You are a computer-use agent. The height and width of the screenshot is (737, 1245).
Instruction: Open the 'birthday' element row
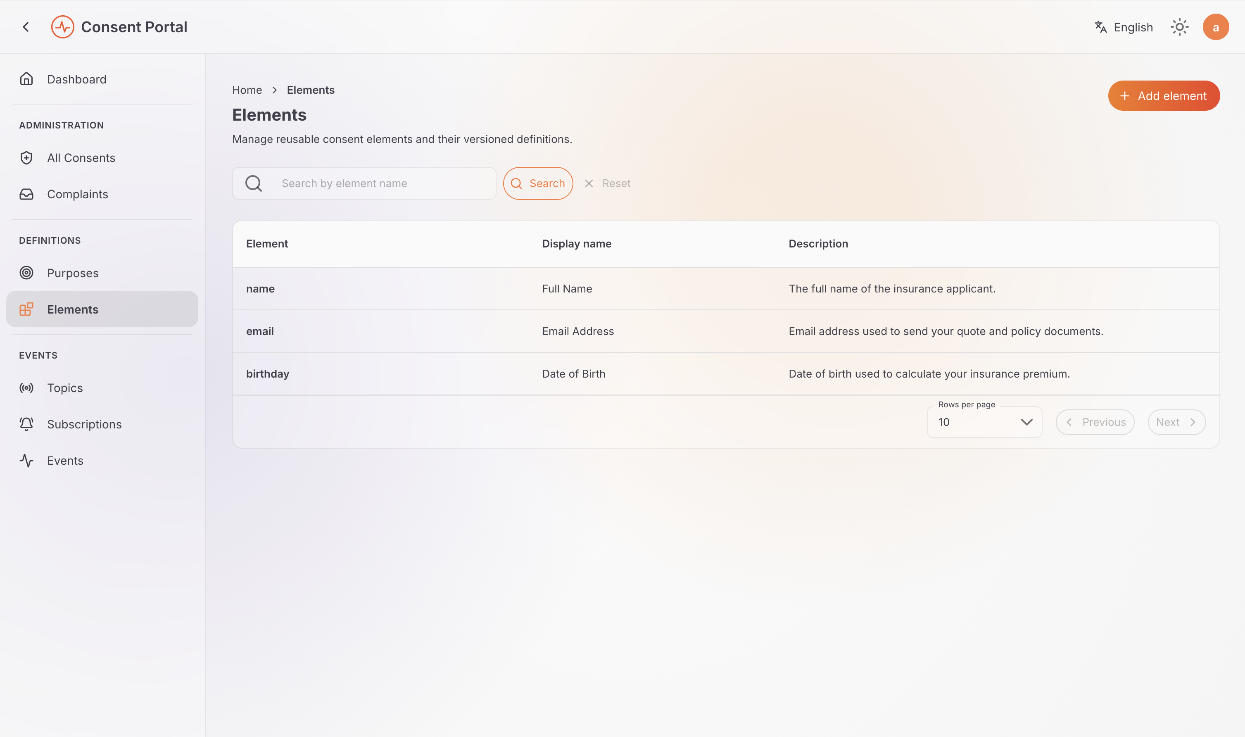[x=726, y=374]
